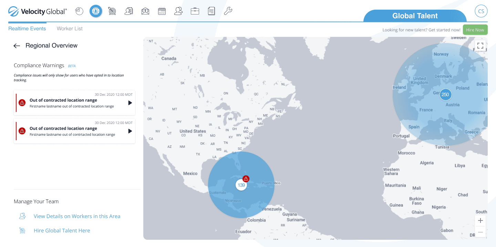Image resolution: width=496 pixels, height=247 pixels.
Task: Expand second warning card play arrow
Action: click(x=130, y=131)
